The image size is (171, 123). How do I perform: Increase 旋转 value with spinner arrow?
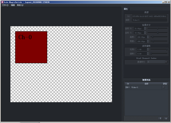tap(148, 53)
